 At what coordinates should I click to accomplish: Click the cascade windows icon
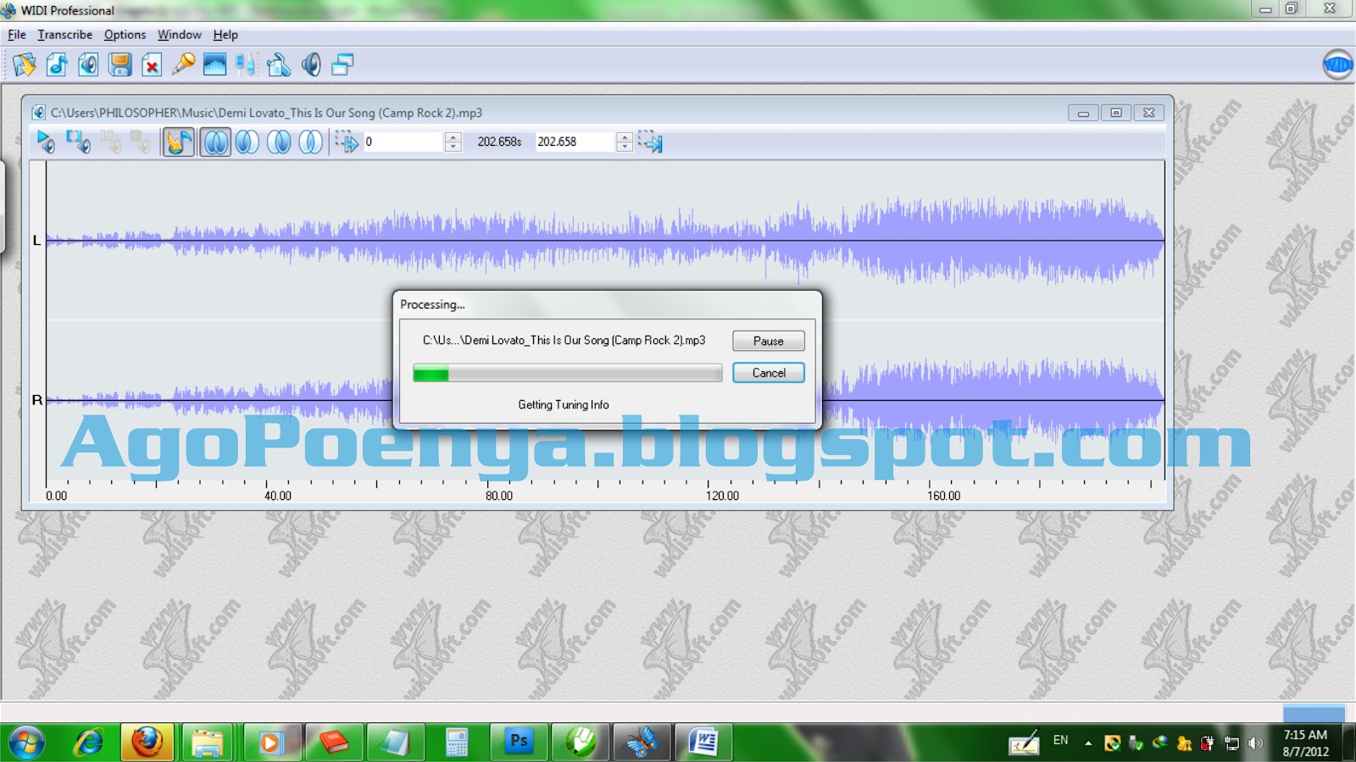coord(342,65)
